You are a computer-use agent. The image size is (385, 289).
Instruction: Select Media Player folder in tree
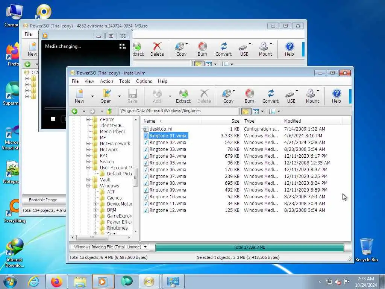tap(112, 132)
